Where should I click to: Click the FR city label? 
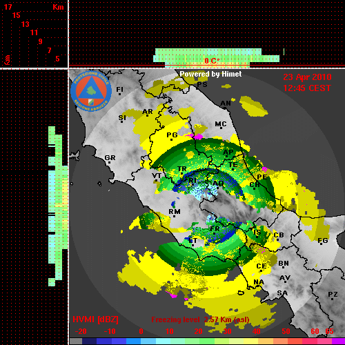tap(215, 229)
